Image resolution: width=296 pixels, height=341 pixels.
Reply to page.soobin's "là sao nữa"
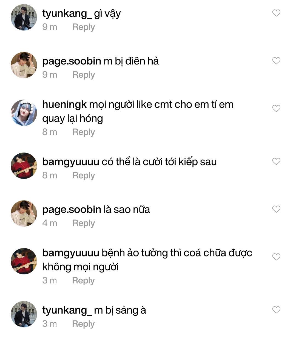(84, 223)
